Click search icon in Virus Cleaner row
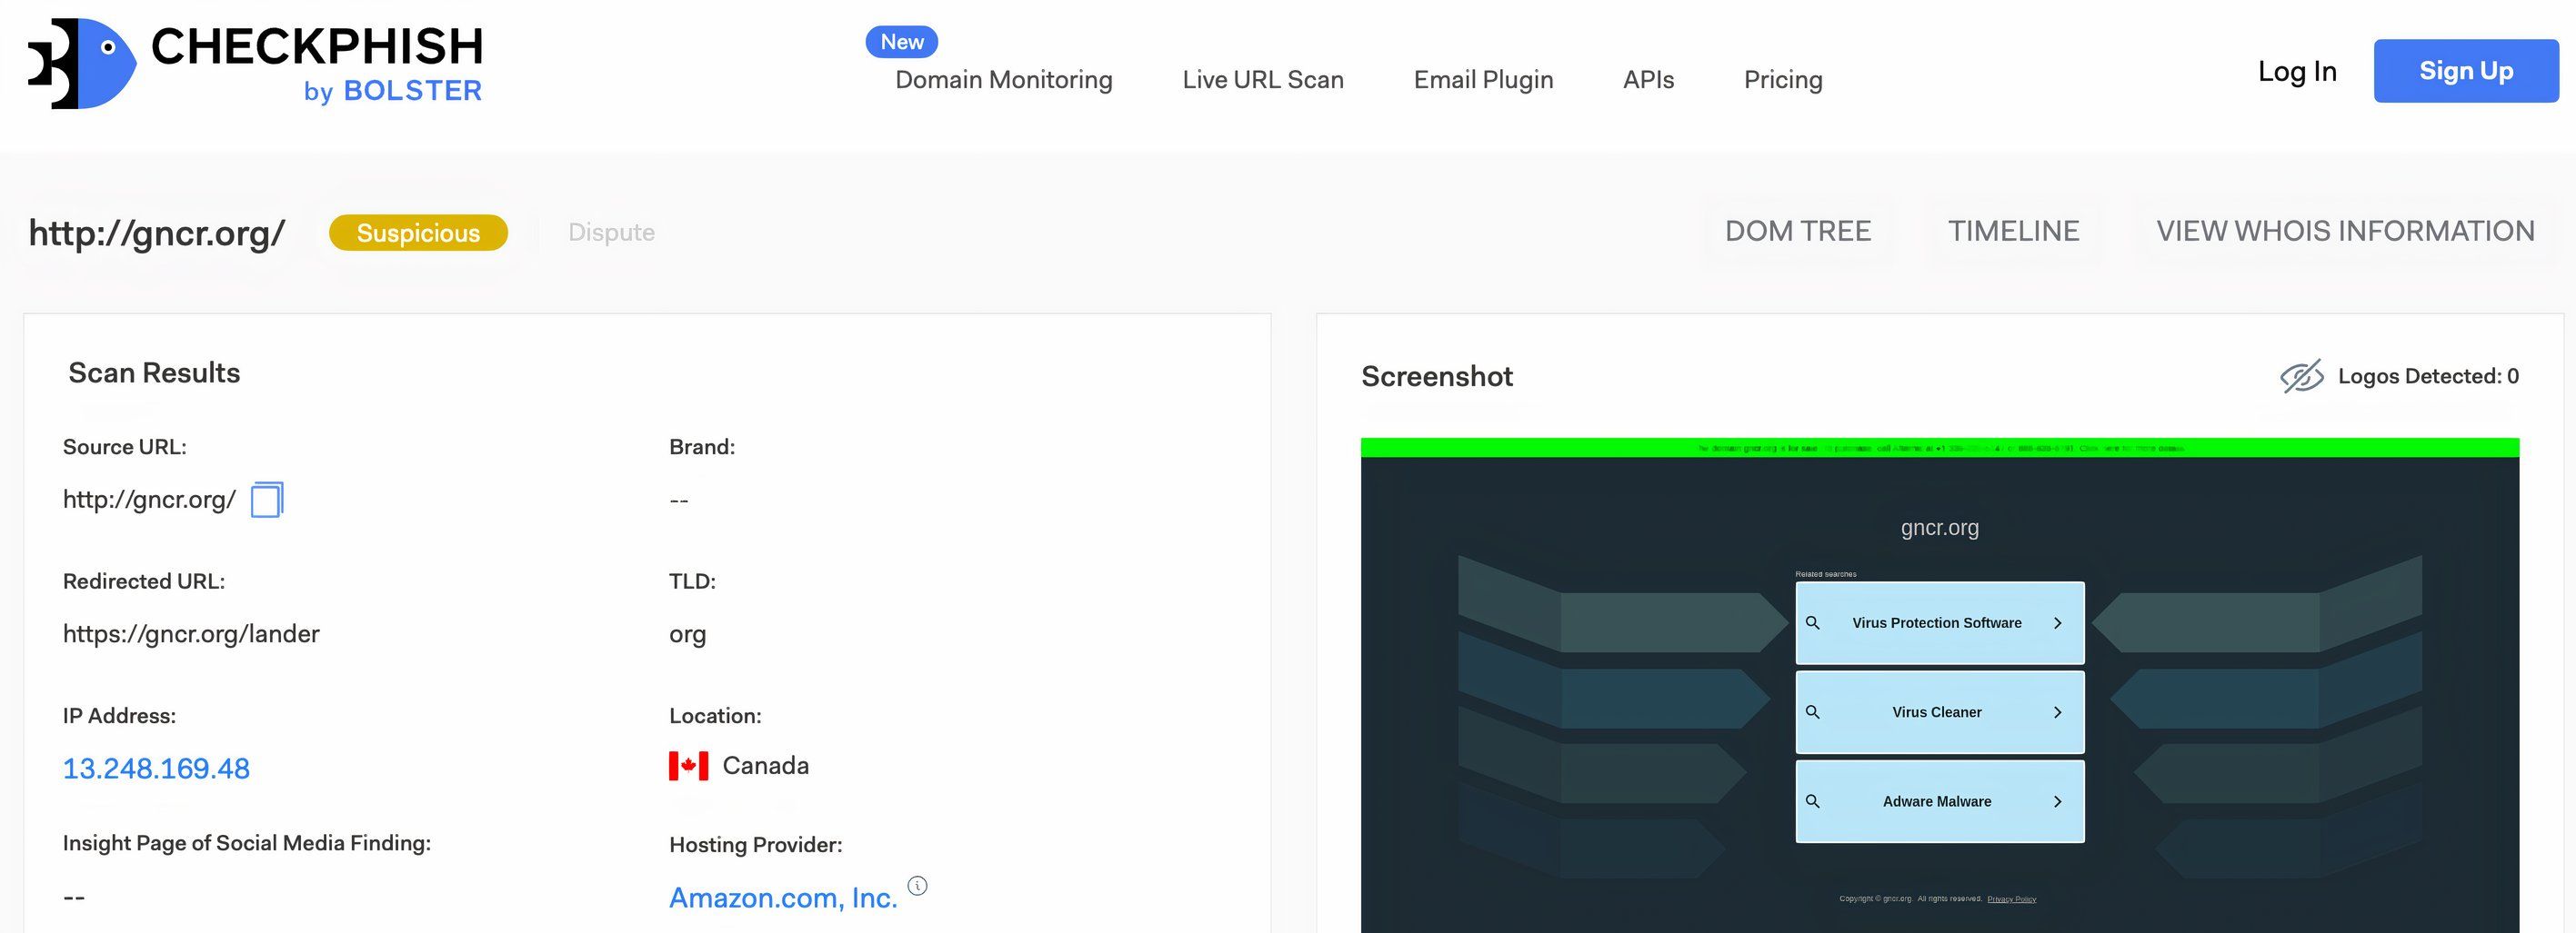 pos(1812,712)
